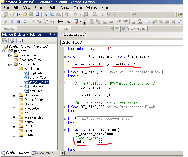188x157 pixels.
Task: Click the Open File toolbar icon
Action: click(x=25, y=14)
